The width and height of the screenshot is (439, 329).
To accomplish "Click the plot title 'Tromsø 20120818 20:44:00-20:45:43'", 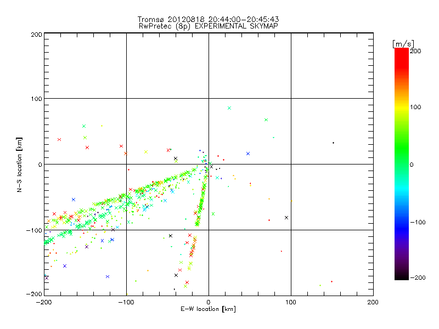I will 208,19.
